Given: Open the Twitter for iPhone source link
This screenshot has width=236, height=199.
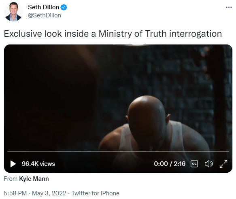Looking at the screenshot, I should click(x=96, y=193).
